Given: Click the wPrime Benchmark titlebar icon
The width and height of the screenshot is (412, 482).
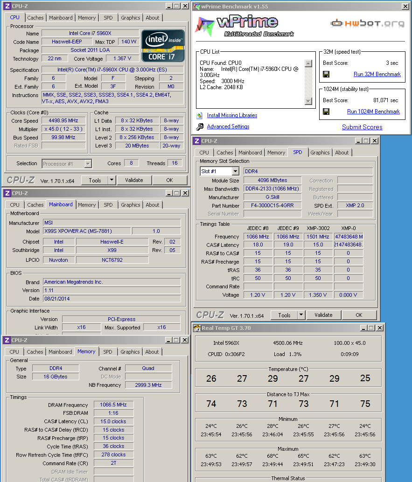Looking at the screenshot, I should [x=196, y=6].
